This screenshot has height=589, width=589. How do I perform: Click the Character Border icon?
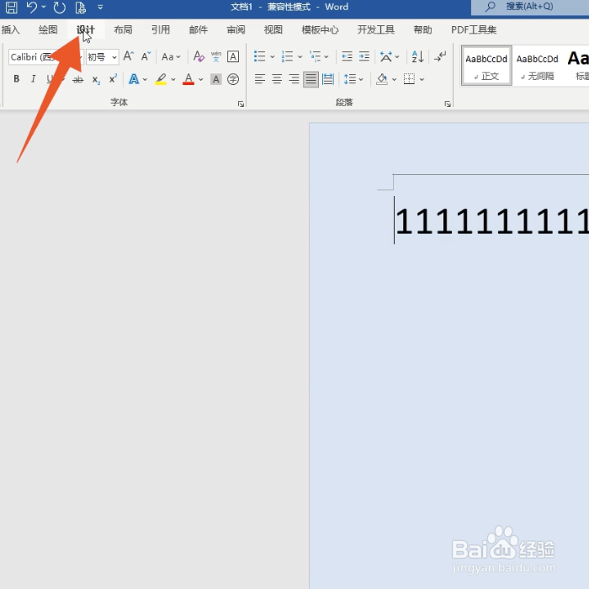click(x=233, y=56)
